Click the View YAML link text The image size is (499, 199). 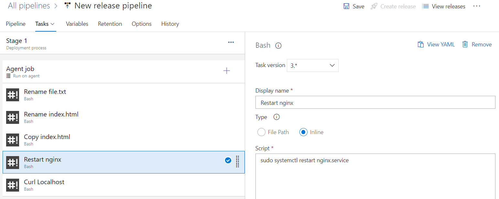[441, 45]
